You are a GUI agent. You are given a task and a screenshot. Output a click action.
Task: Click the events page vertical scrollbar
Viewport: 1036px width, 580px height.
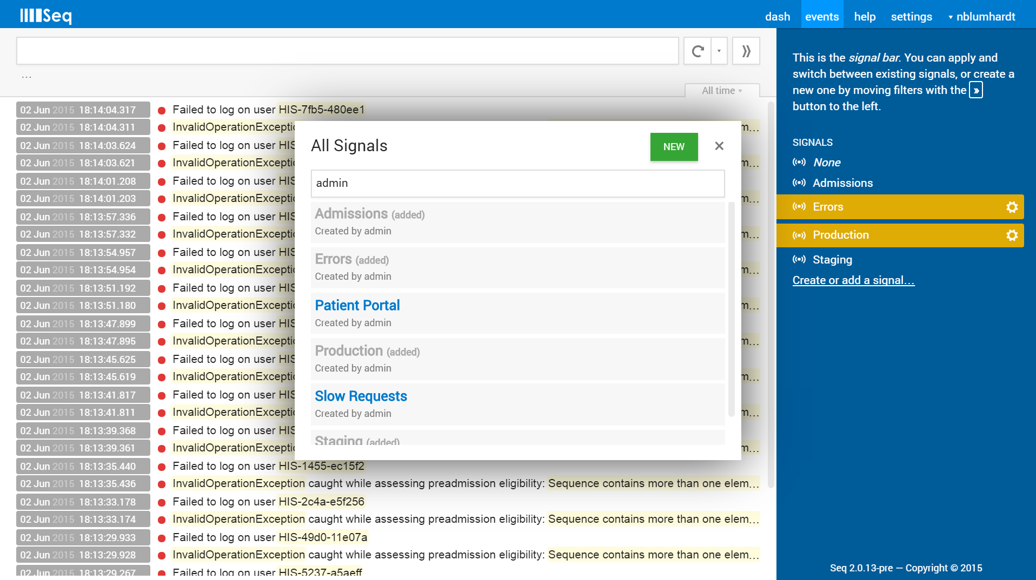[771, 294]
